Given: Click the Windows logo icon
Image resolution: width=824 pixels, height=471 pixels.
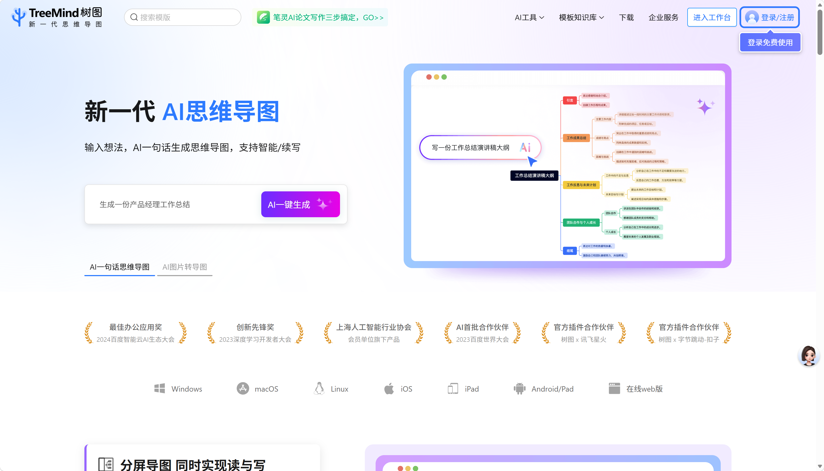Looking at the screenshot, I should tap(159, 389).
